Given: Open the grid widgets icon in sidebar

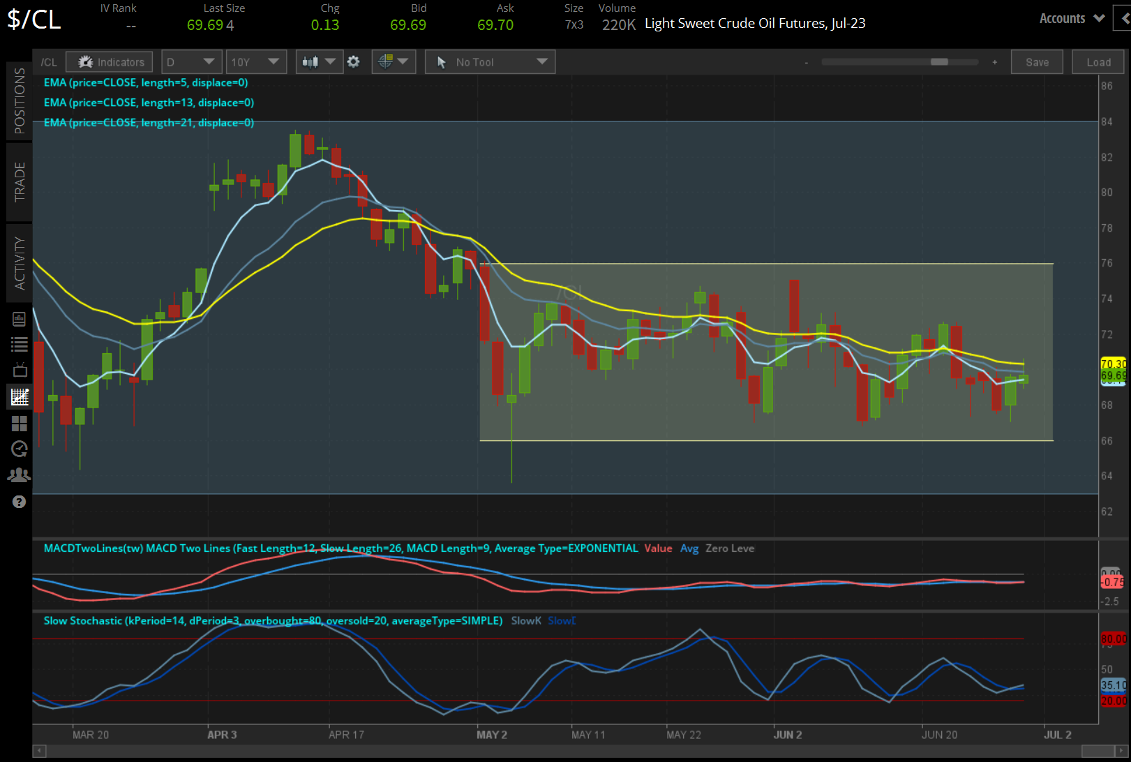Looking at the screenshot, I should click(19, 424).
